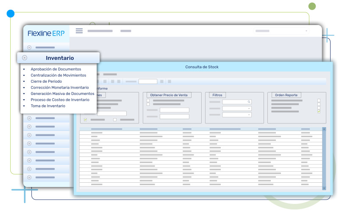Open Cierre de Periodo menu item

click(46, 81)
